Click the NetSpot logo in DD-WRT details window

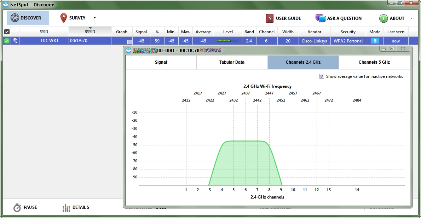[128, 50]
